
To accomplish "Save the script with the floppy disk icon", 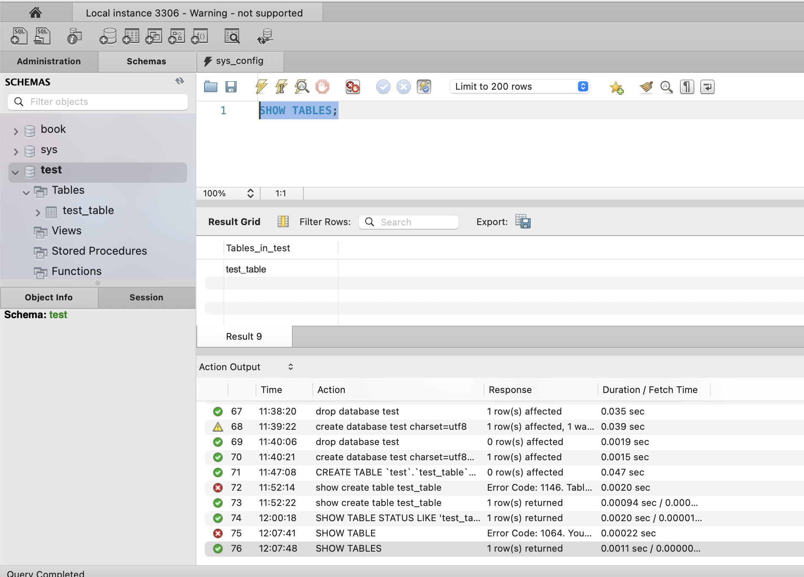I will point(231,87).
